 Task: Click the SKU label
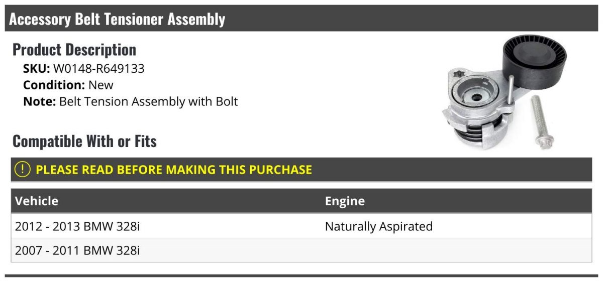pos(37,69)
